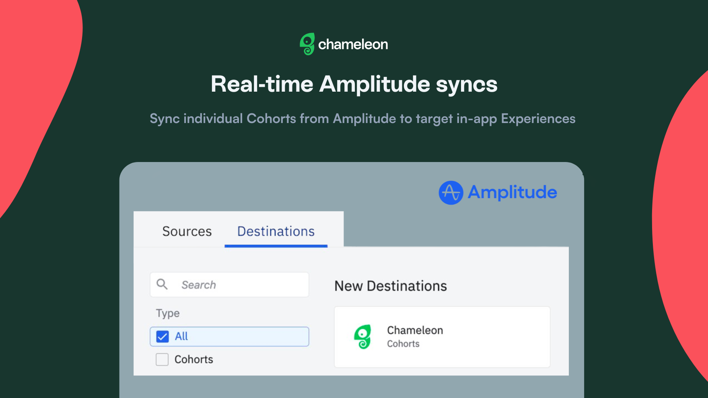Click the 'Amplitude' brand wordmark
The height and width of the screenshot is (398, 708).
coord(512,192)
